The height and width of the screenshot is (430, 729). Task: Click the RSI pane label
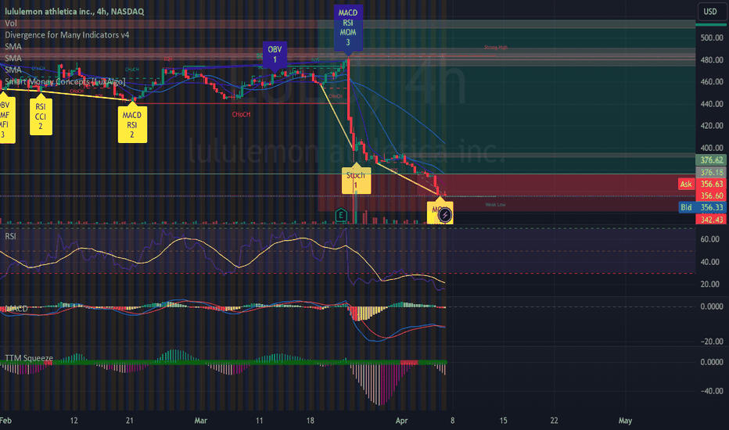coord(10,236)
